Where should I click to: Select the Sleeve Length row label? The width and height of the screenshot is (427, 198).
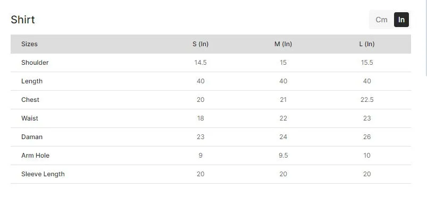(x=43, y=174)
